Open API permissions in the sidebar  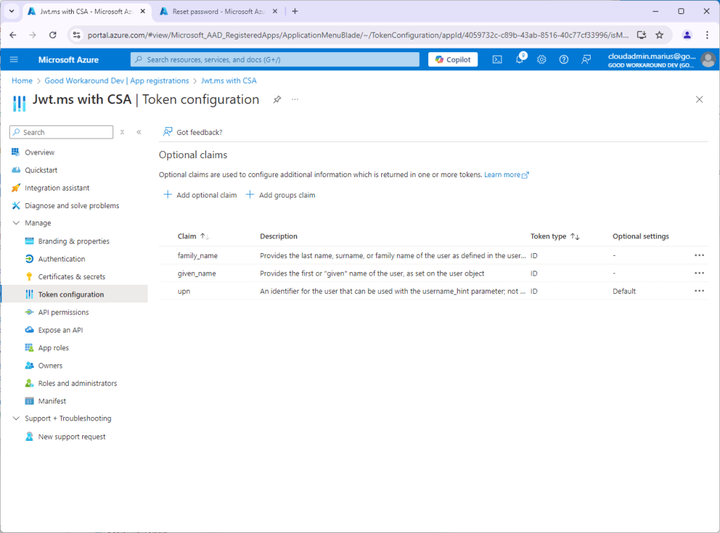63,312
